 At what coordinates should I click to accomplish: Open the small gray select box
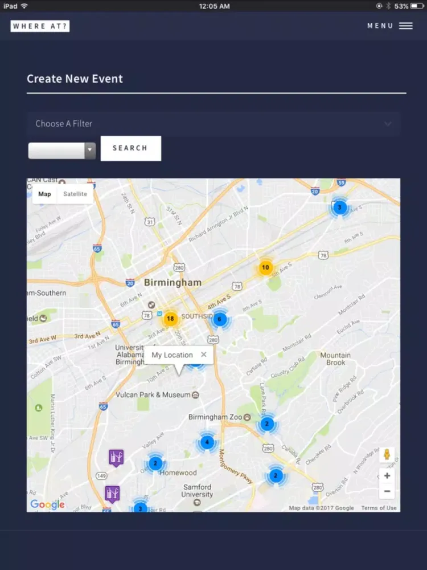pos(61,150)
